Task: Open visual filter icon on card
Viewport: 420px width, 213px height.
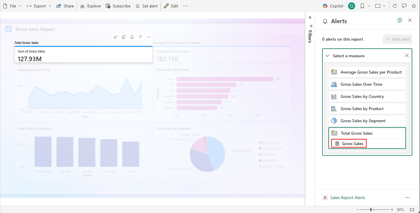Action: [x=140, y=37]
